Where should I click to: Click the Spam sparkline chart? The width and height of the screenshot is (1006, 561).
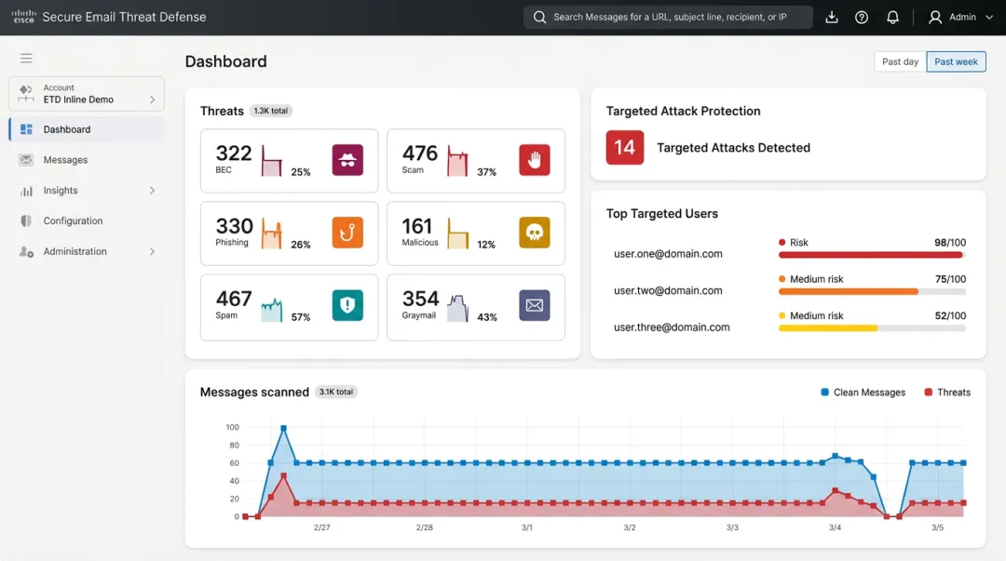pyautogui.click(x=271, y=309)
